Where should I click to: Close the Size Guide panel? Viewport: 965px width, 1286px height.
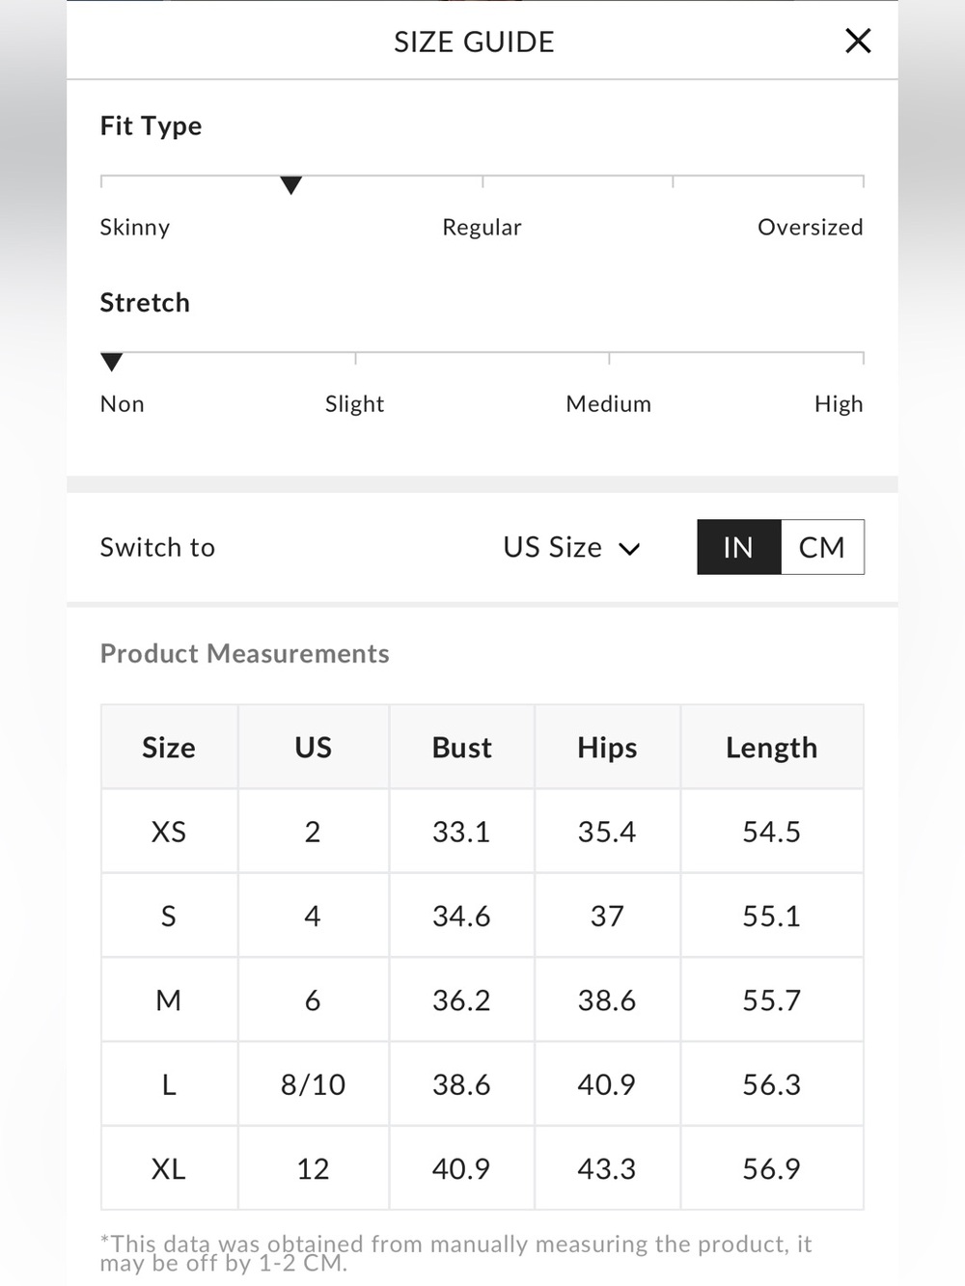pyautogui.click(x=858, y=41)
